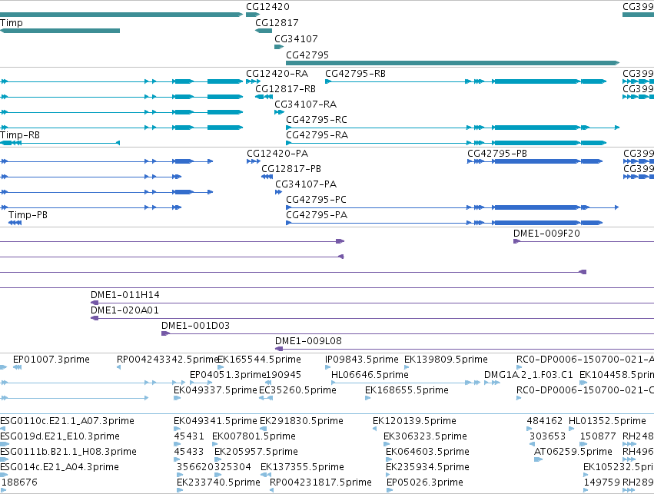Select EST label EK205957.5prime

tap(256, 453)
